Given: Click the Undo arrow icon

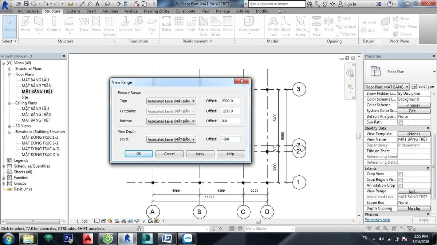Looking at the screenshot, I should click(45, 4).
